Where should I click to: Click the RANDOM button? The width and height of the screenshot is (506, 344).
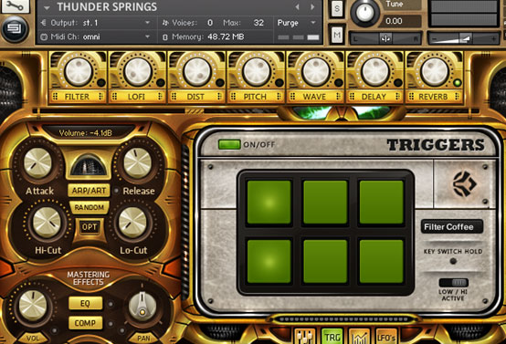coord(90,207)
